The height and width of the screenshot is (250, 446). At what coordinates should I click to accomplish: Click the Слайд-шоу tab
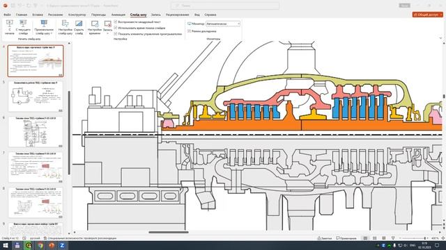[x=138, y=15]
